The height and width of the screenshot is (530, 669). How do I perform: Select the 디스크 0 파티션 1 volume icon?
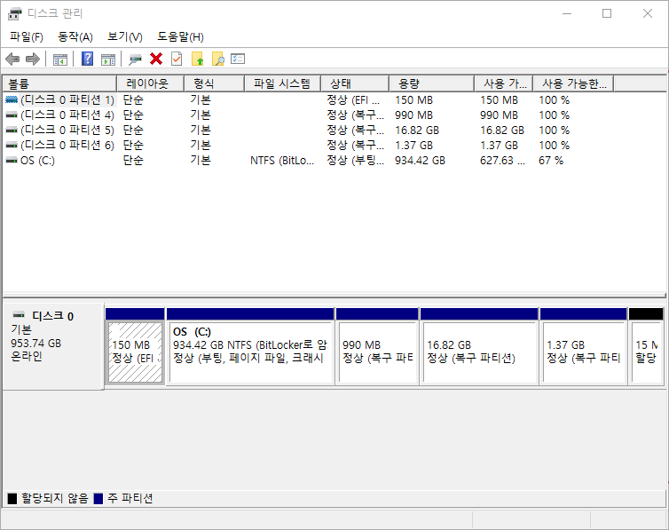[12, 99]
